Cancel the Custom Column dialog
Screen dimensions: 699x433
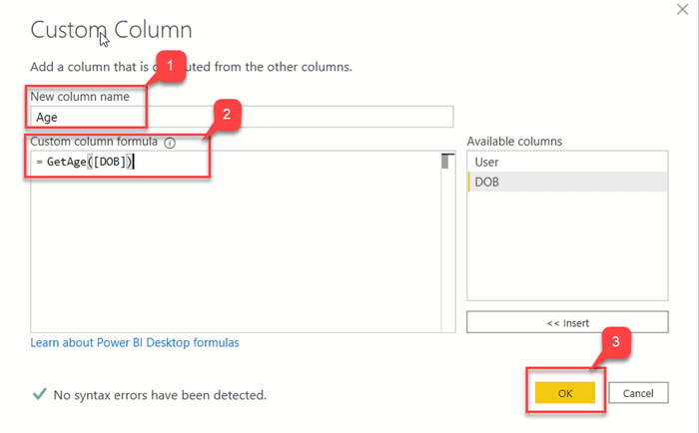coord(637,393)
